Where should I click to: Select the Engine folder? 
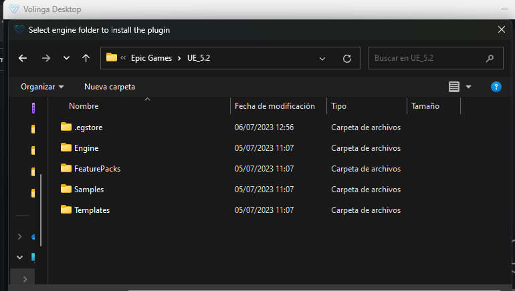pyautogui.click(x=86, y=148)
